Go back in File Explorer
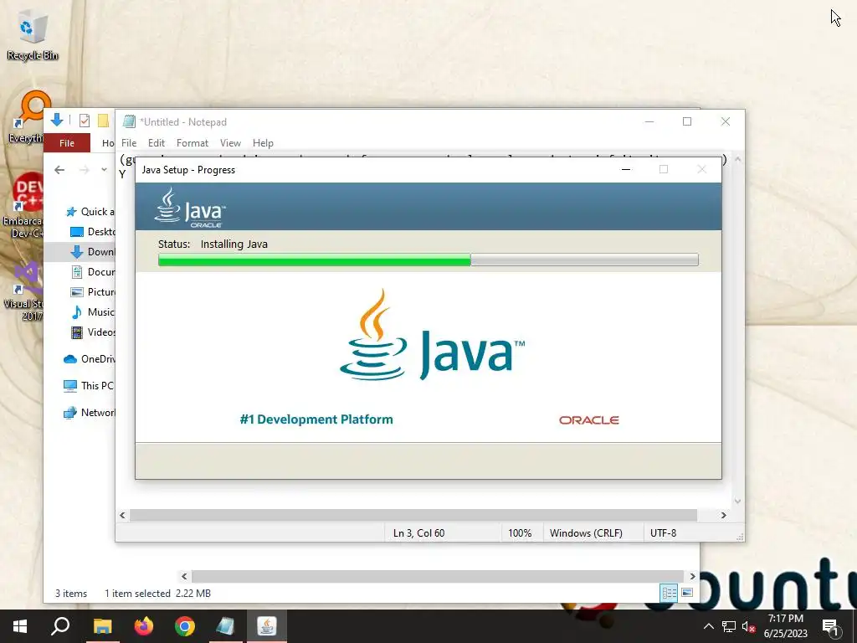 (x=59, y=170)
